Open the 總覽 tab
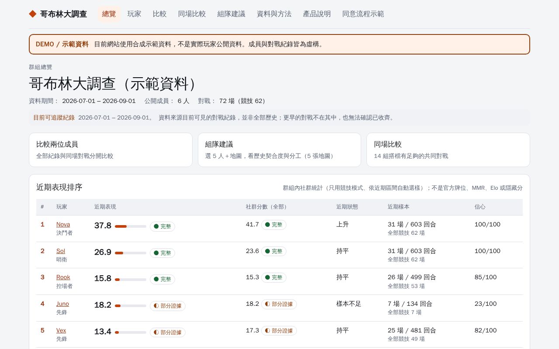The image size is (559, 349). pos(109,14)
